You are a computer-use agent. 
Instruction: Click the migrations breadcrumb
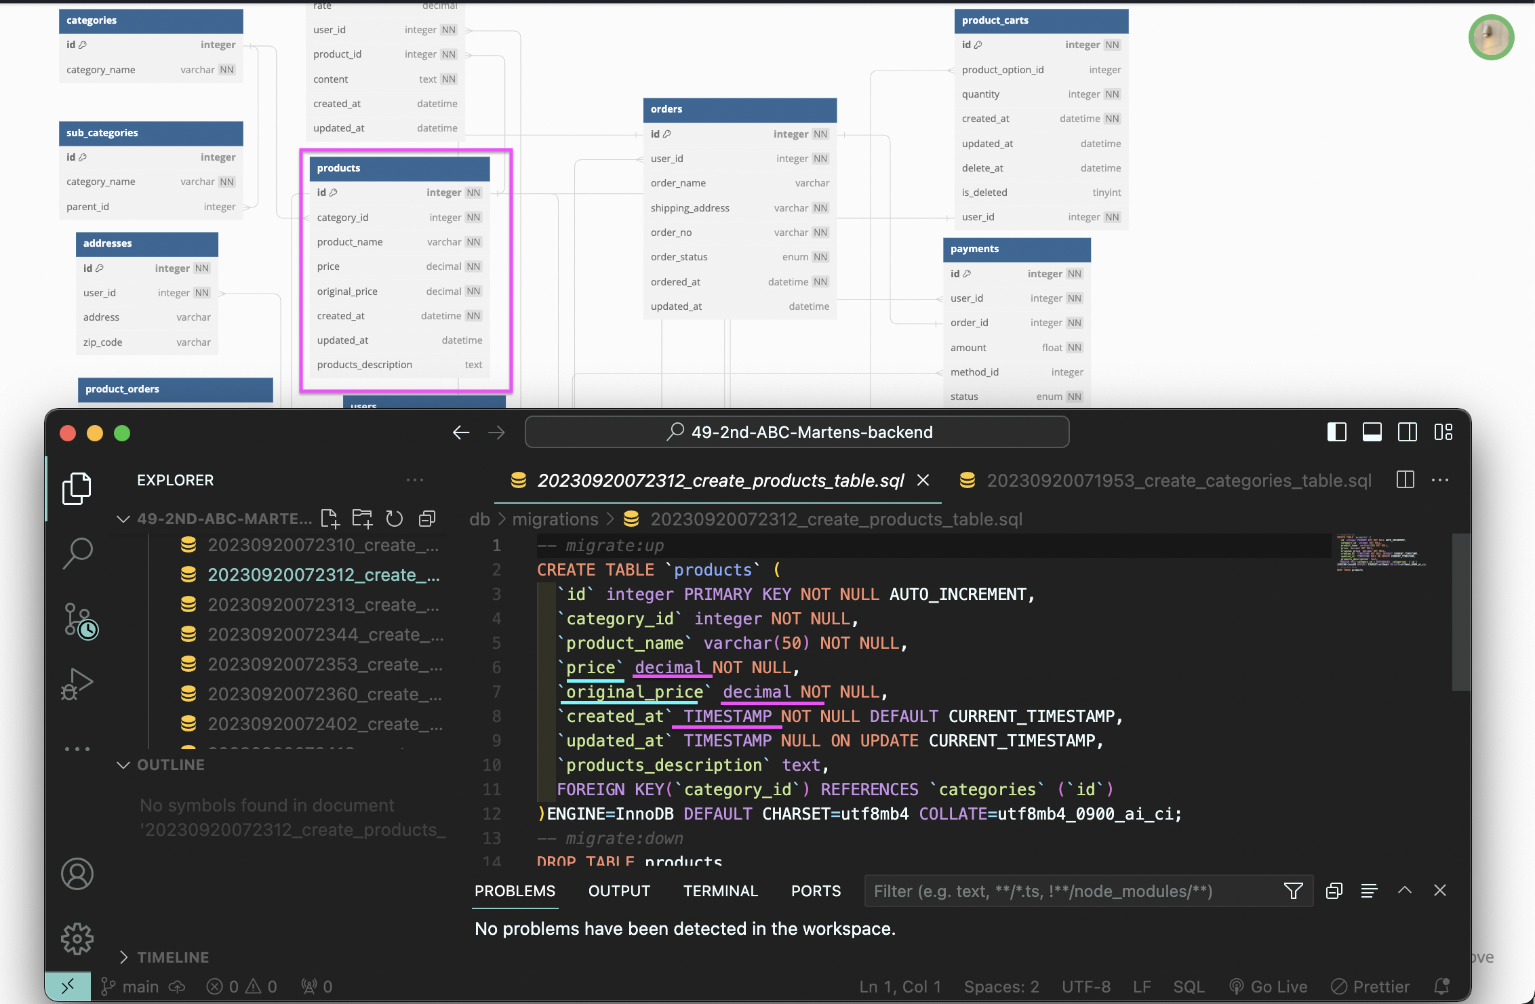click(555, 519)
